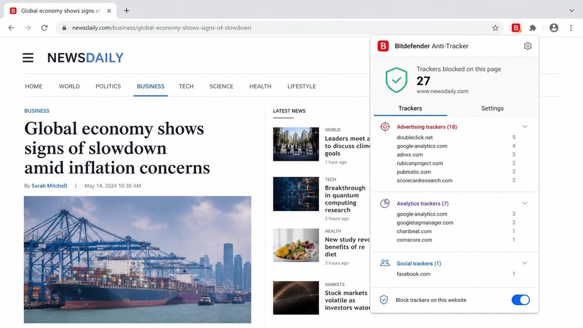The width and height of the screenshot is (583, 328).
Task: Click the Advertising trackers target icon
Action: (385, 126)
